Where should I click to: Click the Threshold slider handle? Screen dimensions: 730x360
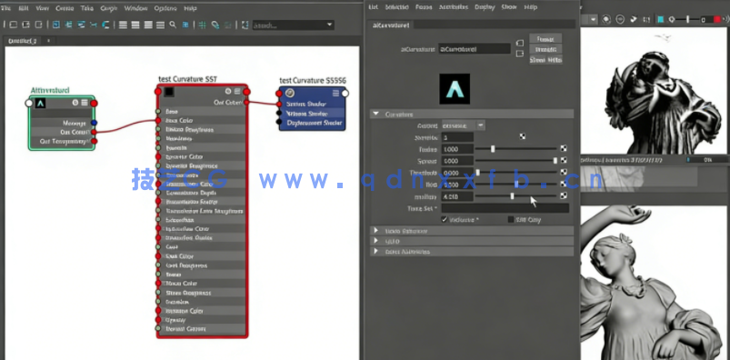click(477, 173)
